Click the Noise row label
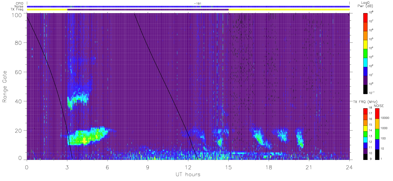Screen dimensions: 393x181 point(19,6)
